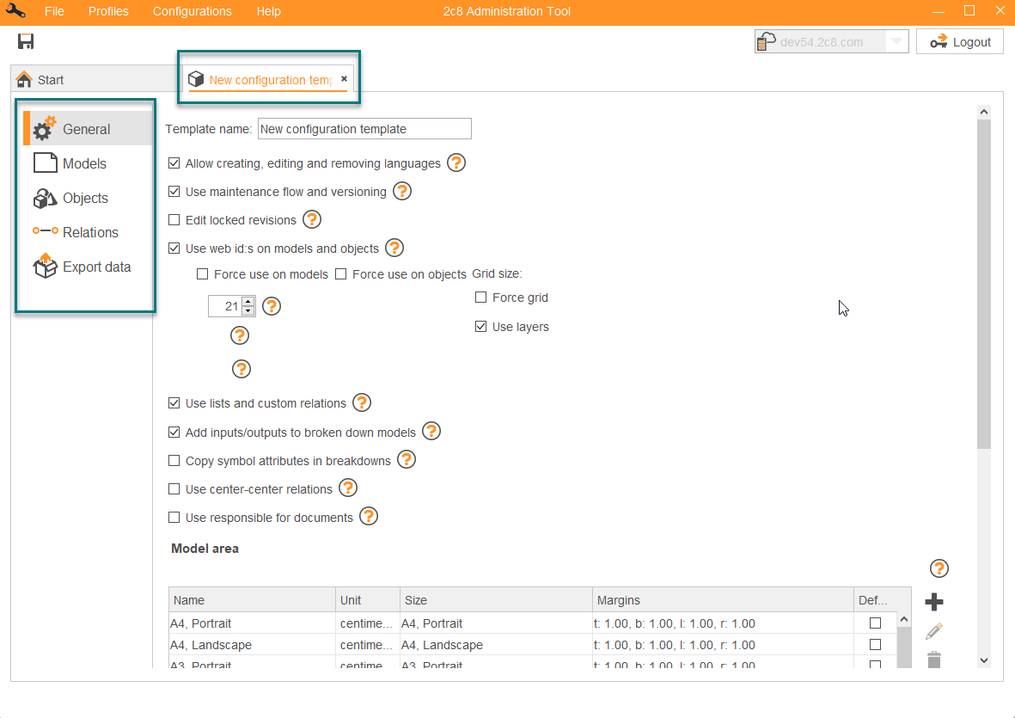Enable Edit locked revisions
Viewport: 1015px width, 718px height.
pyautogui.click(x=174, y=220)
